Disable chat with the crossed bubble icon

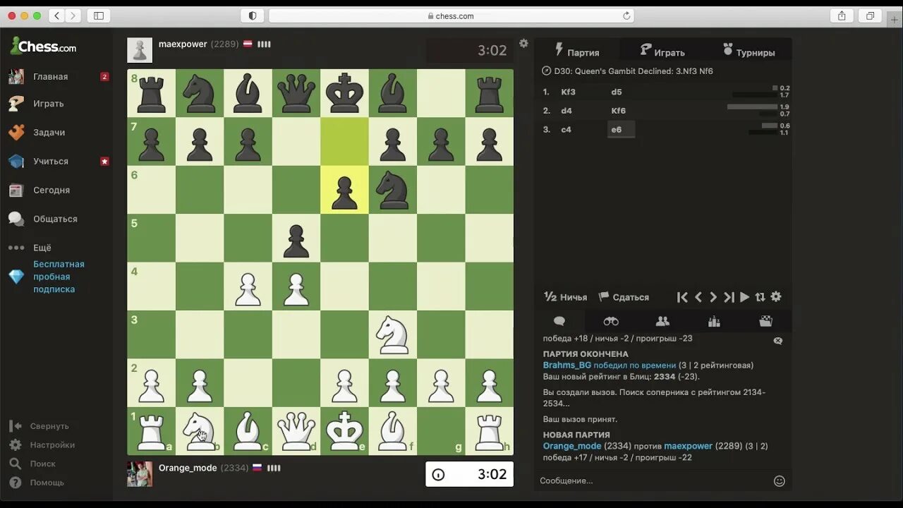[777, 340]
